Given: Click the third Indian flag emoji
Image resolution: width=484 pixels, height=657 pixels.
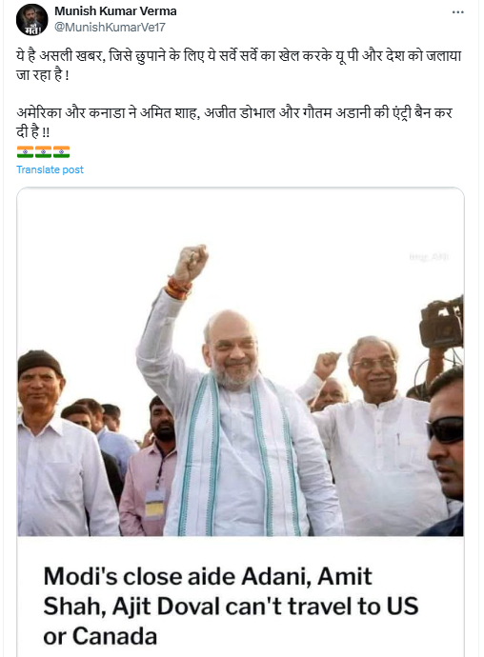Looking at the screenshot, I should (x=61, y=151).
